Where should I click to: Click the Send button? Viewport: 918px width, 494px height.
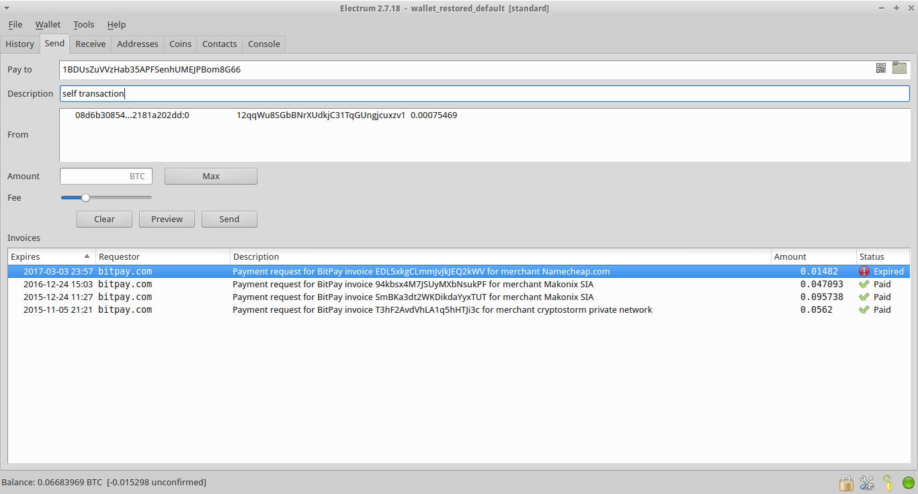click(229, 219)
